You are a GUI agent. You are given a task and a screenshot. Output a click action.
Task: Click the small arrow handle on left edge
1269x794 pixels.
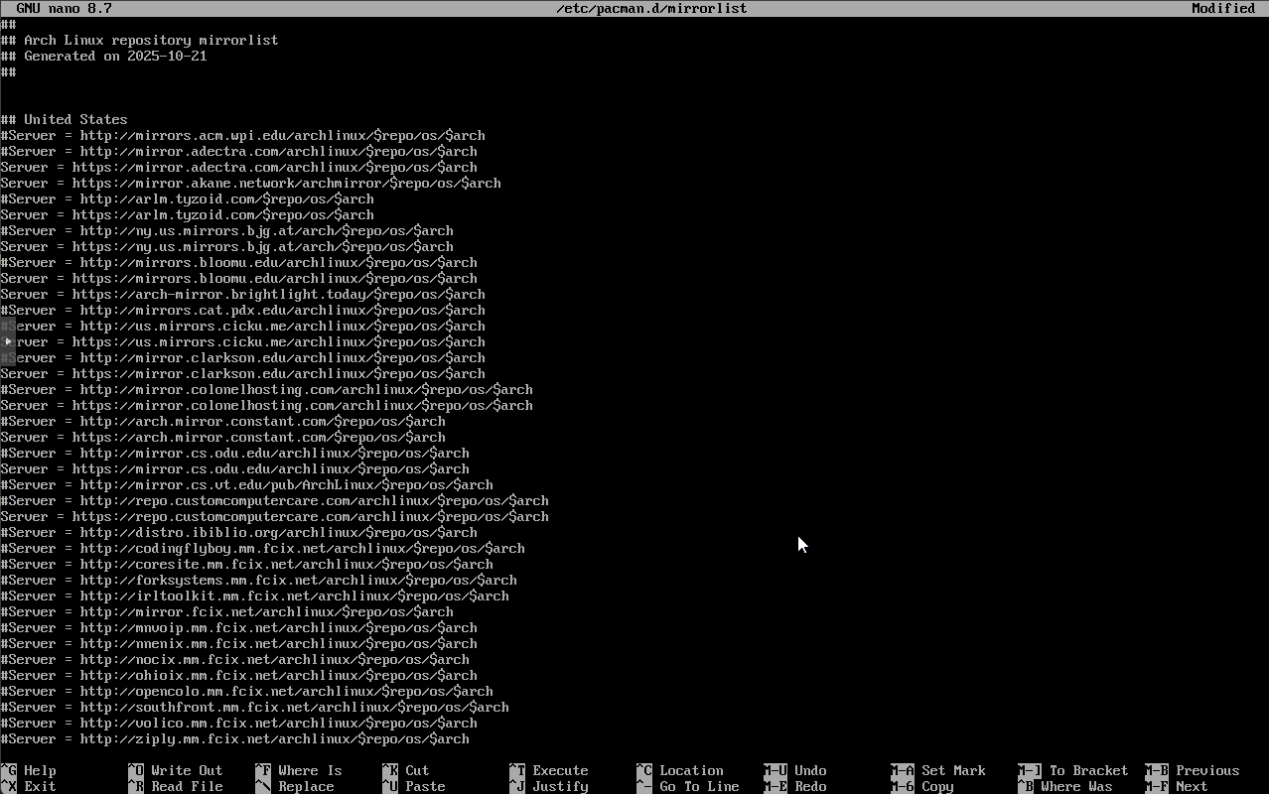[x=8, y=341]
